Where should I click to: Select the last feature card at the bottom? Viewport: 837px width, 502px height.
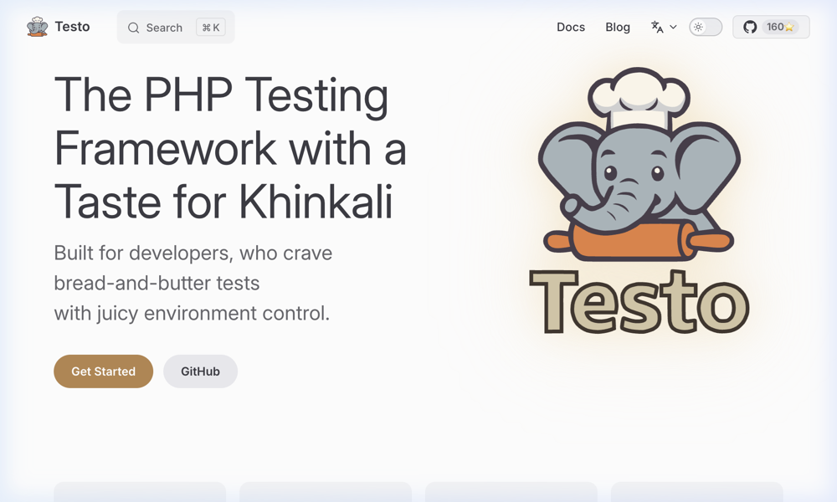(696, 492)
